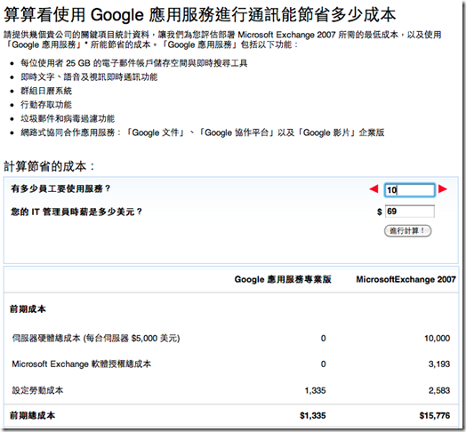Click the row label Microsoft Exchange 軟體授權總成本

click(x=82, y=364)
